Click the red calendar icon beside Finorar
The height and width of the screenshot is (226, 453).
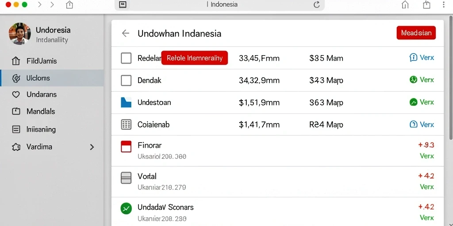(126, 147)
